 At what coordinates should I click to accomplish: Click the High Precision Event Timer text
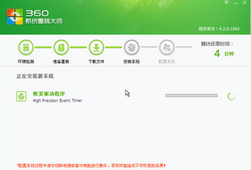[x=57, y=101]
